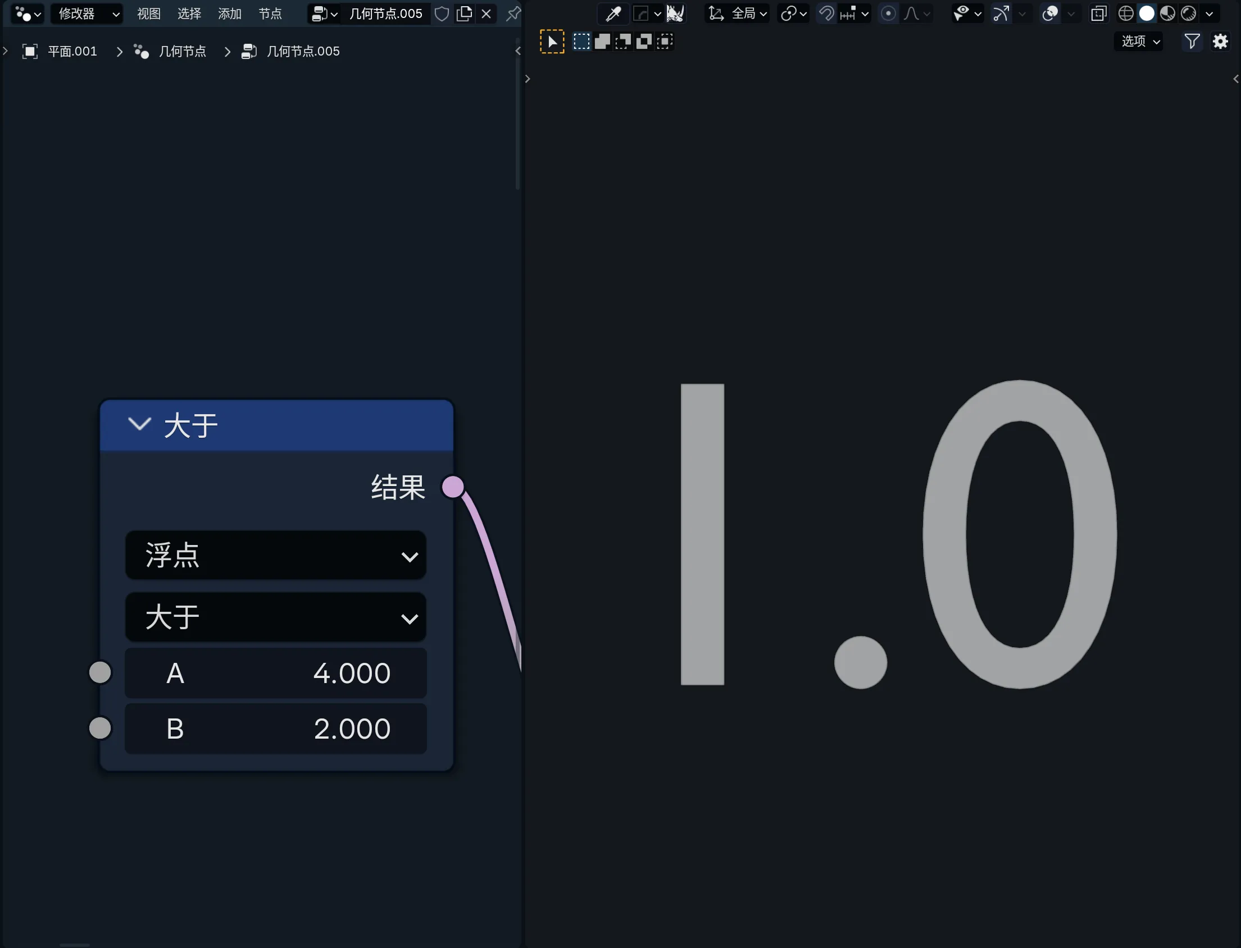Click the A value field showing 4.000

(x=276, y=673)
